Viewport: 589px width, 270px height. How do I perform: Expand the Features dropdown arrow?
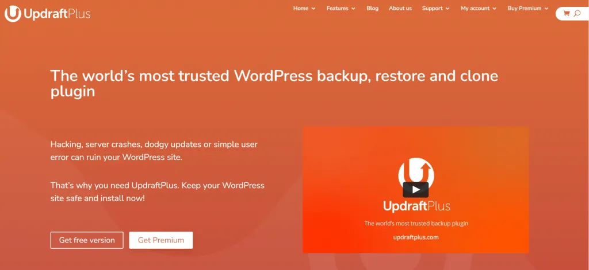(353, 9)
